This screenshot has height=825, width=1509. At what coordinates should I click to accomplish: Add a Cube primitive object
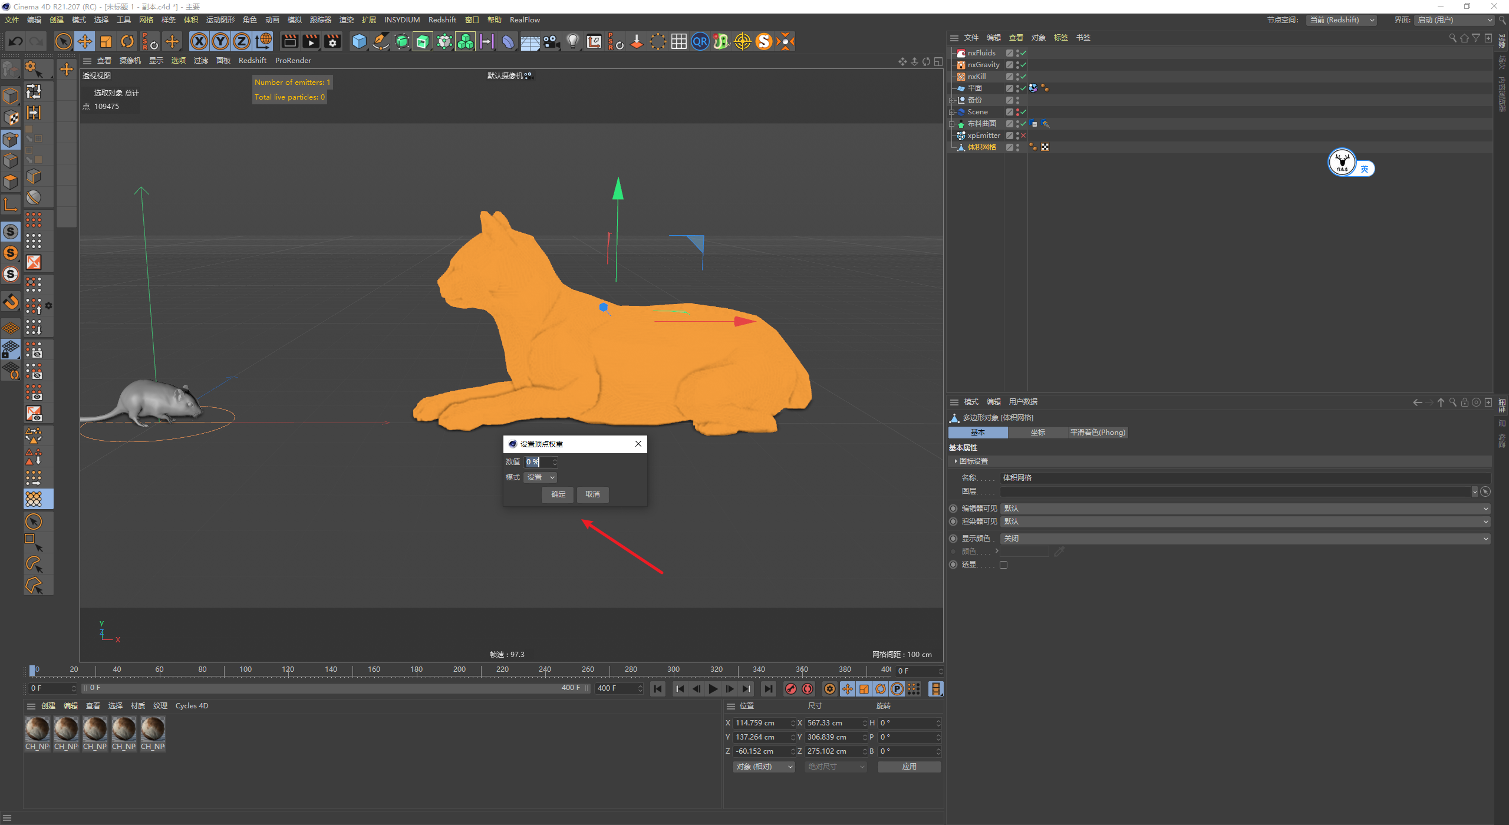359,41
